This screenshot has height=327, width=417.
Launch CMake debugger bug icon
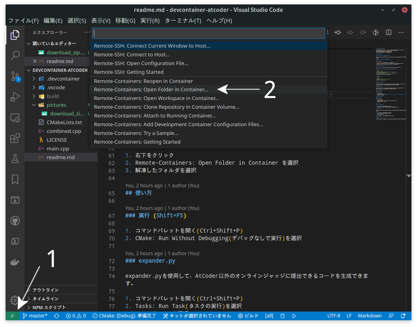[283, 316]
